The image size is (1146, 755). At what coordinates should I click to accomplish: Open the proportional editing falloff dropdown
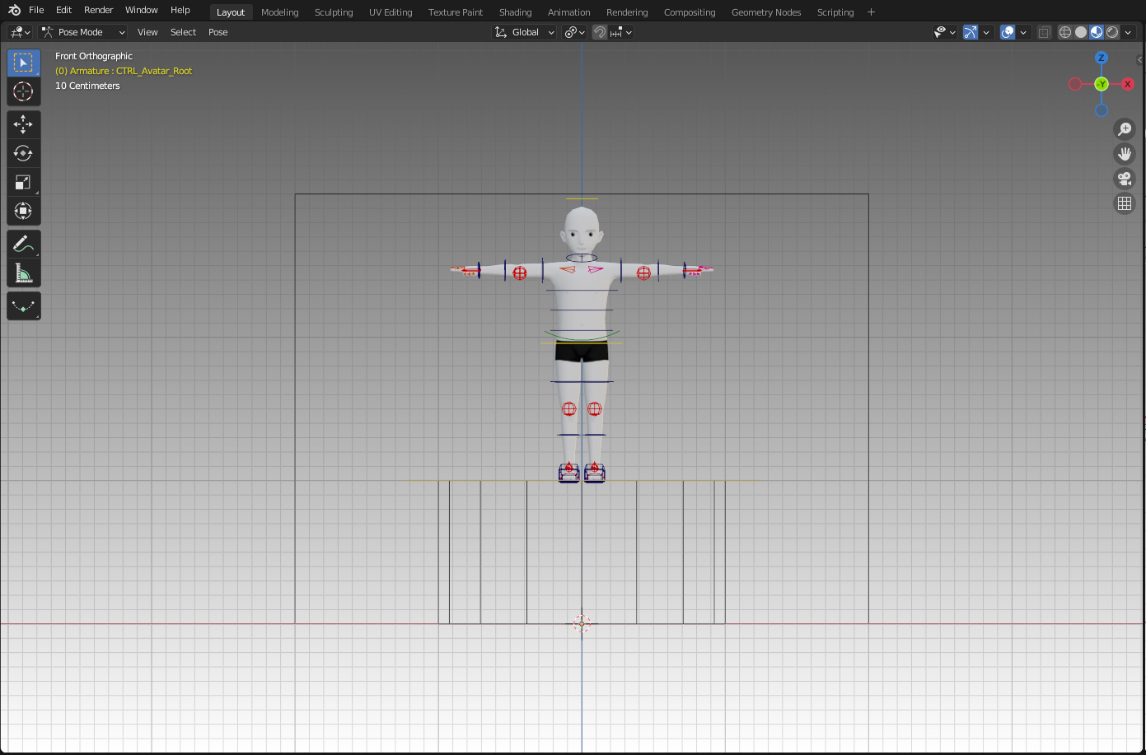point(621,32)
